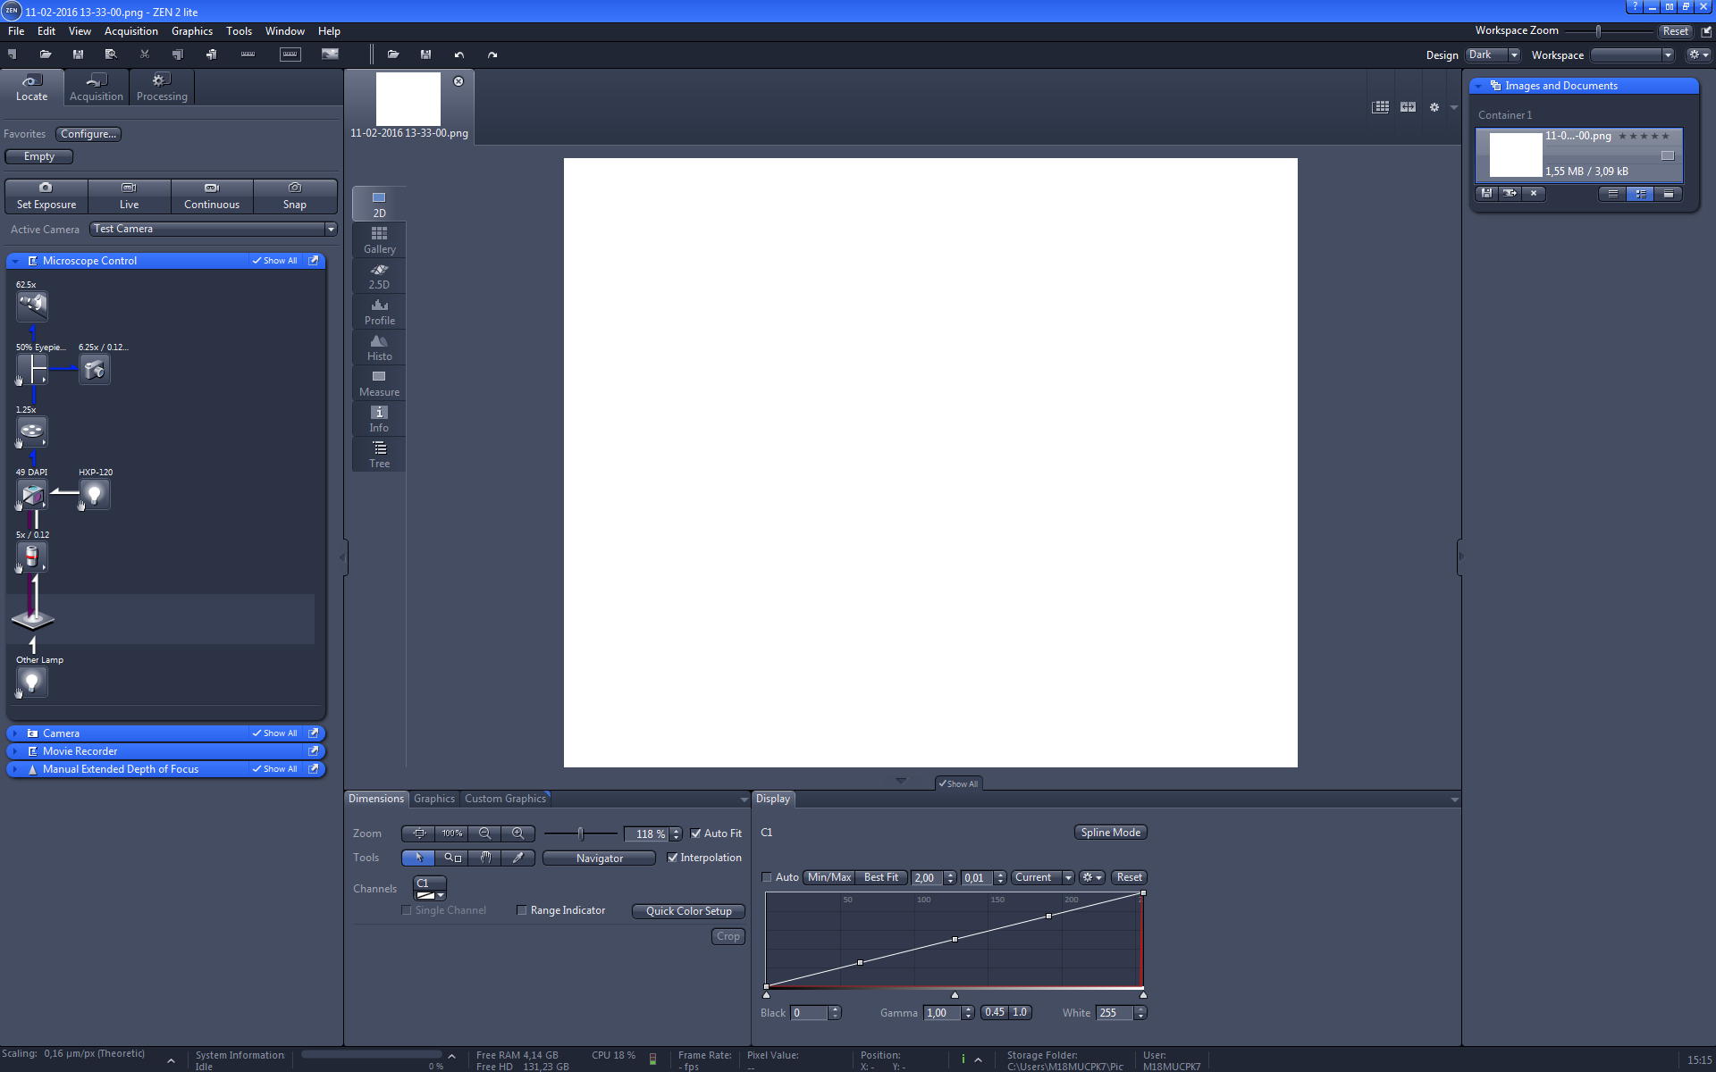Capture an image with Snap
This screenshot has height=1072, width=1716.
(x=295, y=196)
